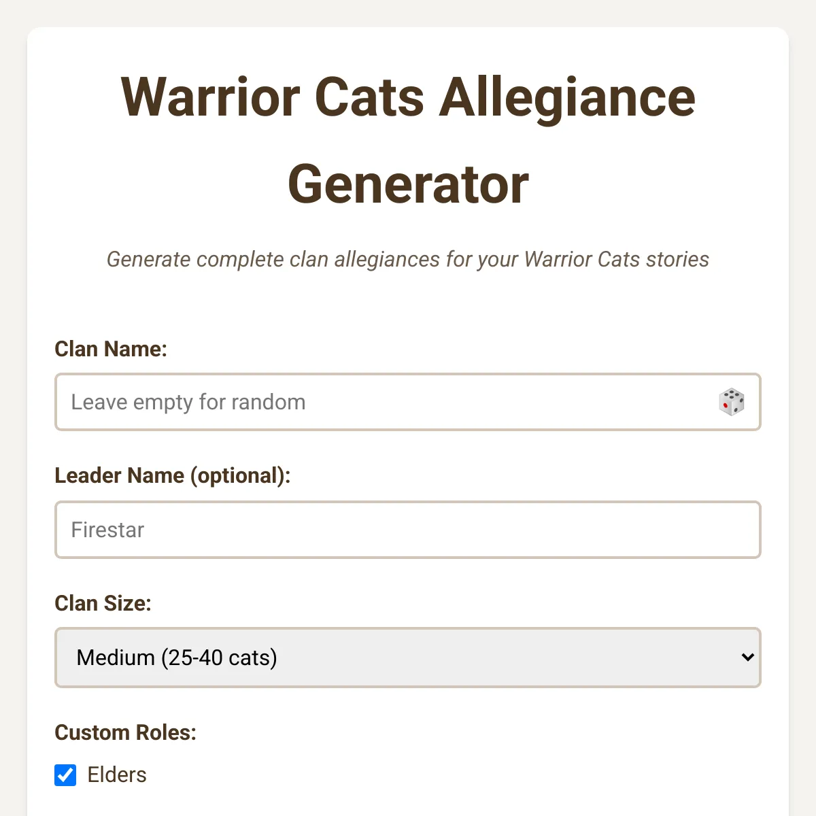Image resolution: width=816 pixels, height=816 pixels.
Task: Click the 'Clan Name:' label
Action: point(111,349)
